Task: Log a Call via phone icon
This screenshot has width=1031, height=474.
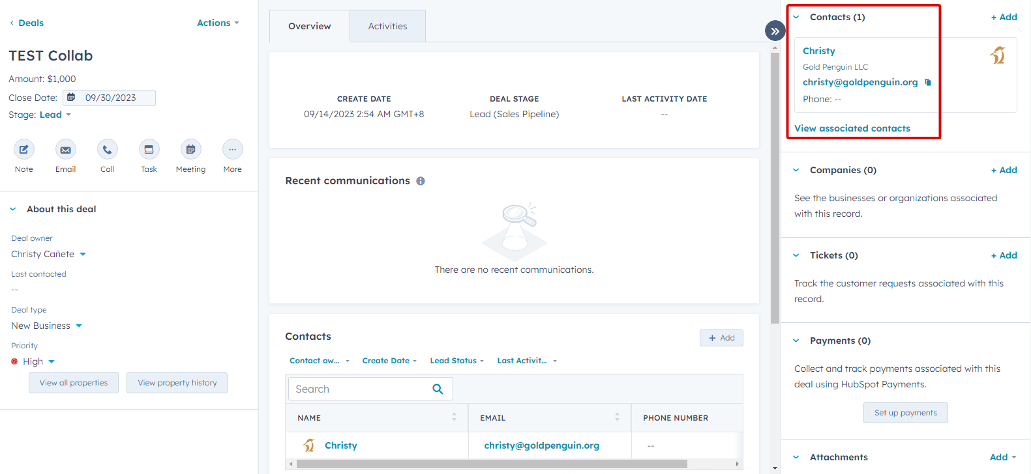Action: tap(108, 150)
